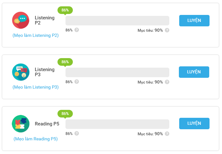The image size is (222, 154).
Task: Click help icon beside Listening P3 86%
Action: coord(77,82)
